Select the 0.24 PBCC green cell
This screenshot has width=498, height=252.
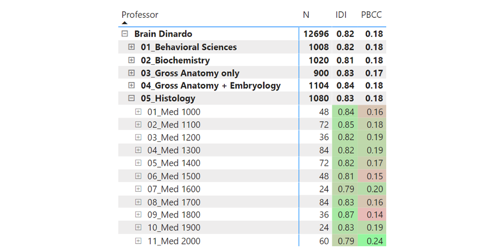tap(374, 241)
